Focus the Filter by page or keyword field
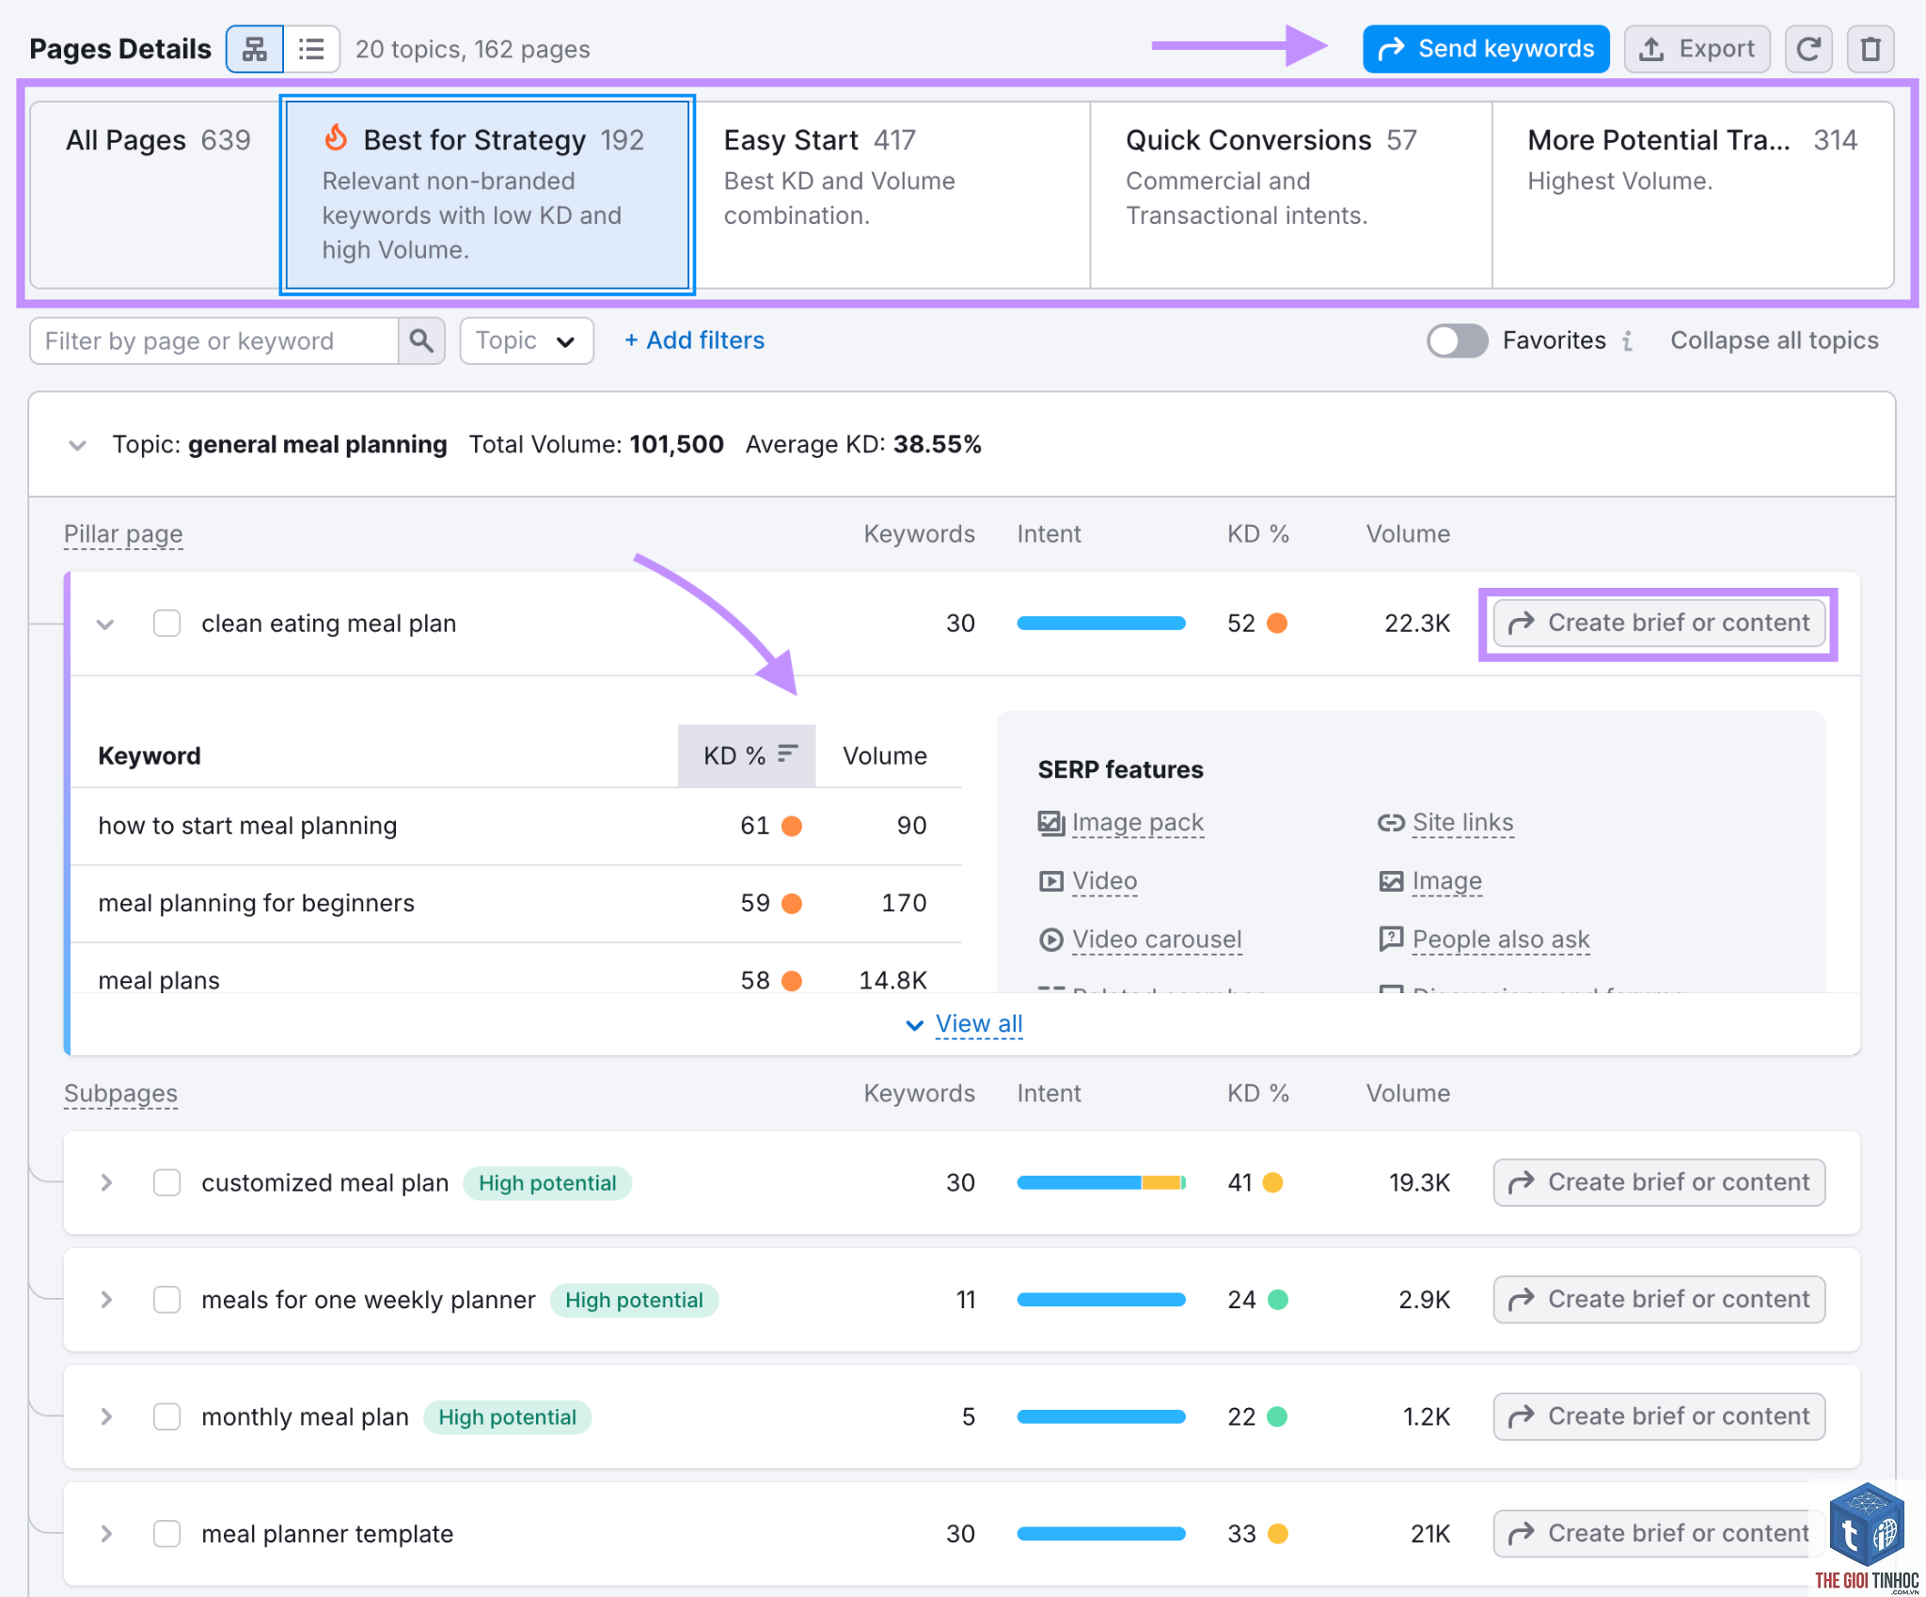 tap(214, 340)
